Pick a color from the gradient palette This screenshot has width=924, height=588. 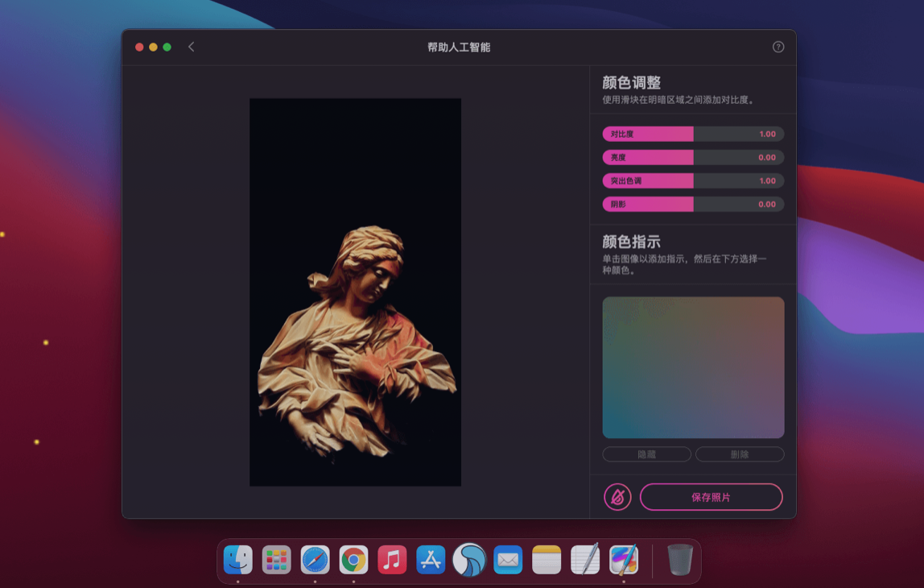(x=693, y=367)
